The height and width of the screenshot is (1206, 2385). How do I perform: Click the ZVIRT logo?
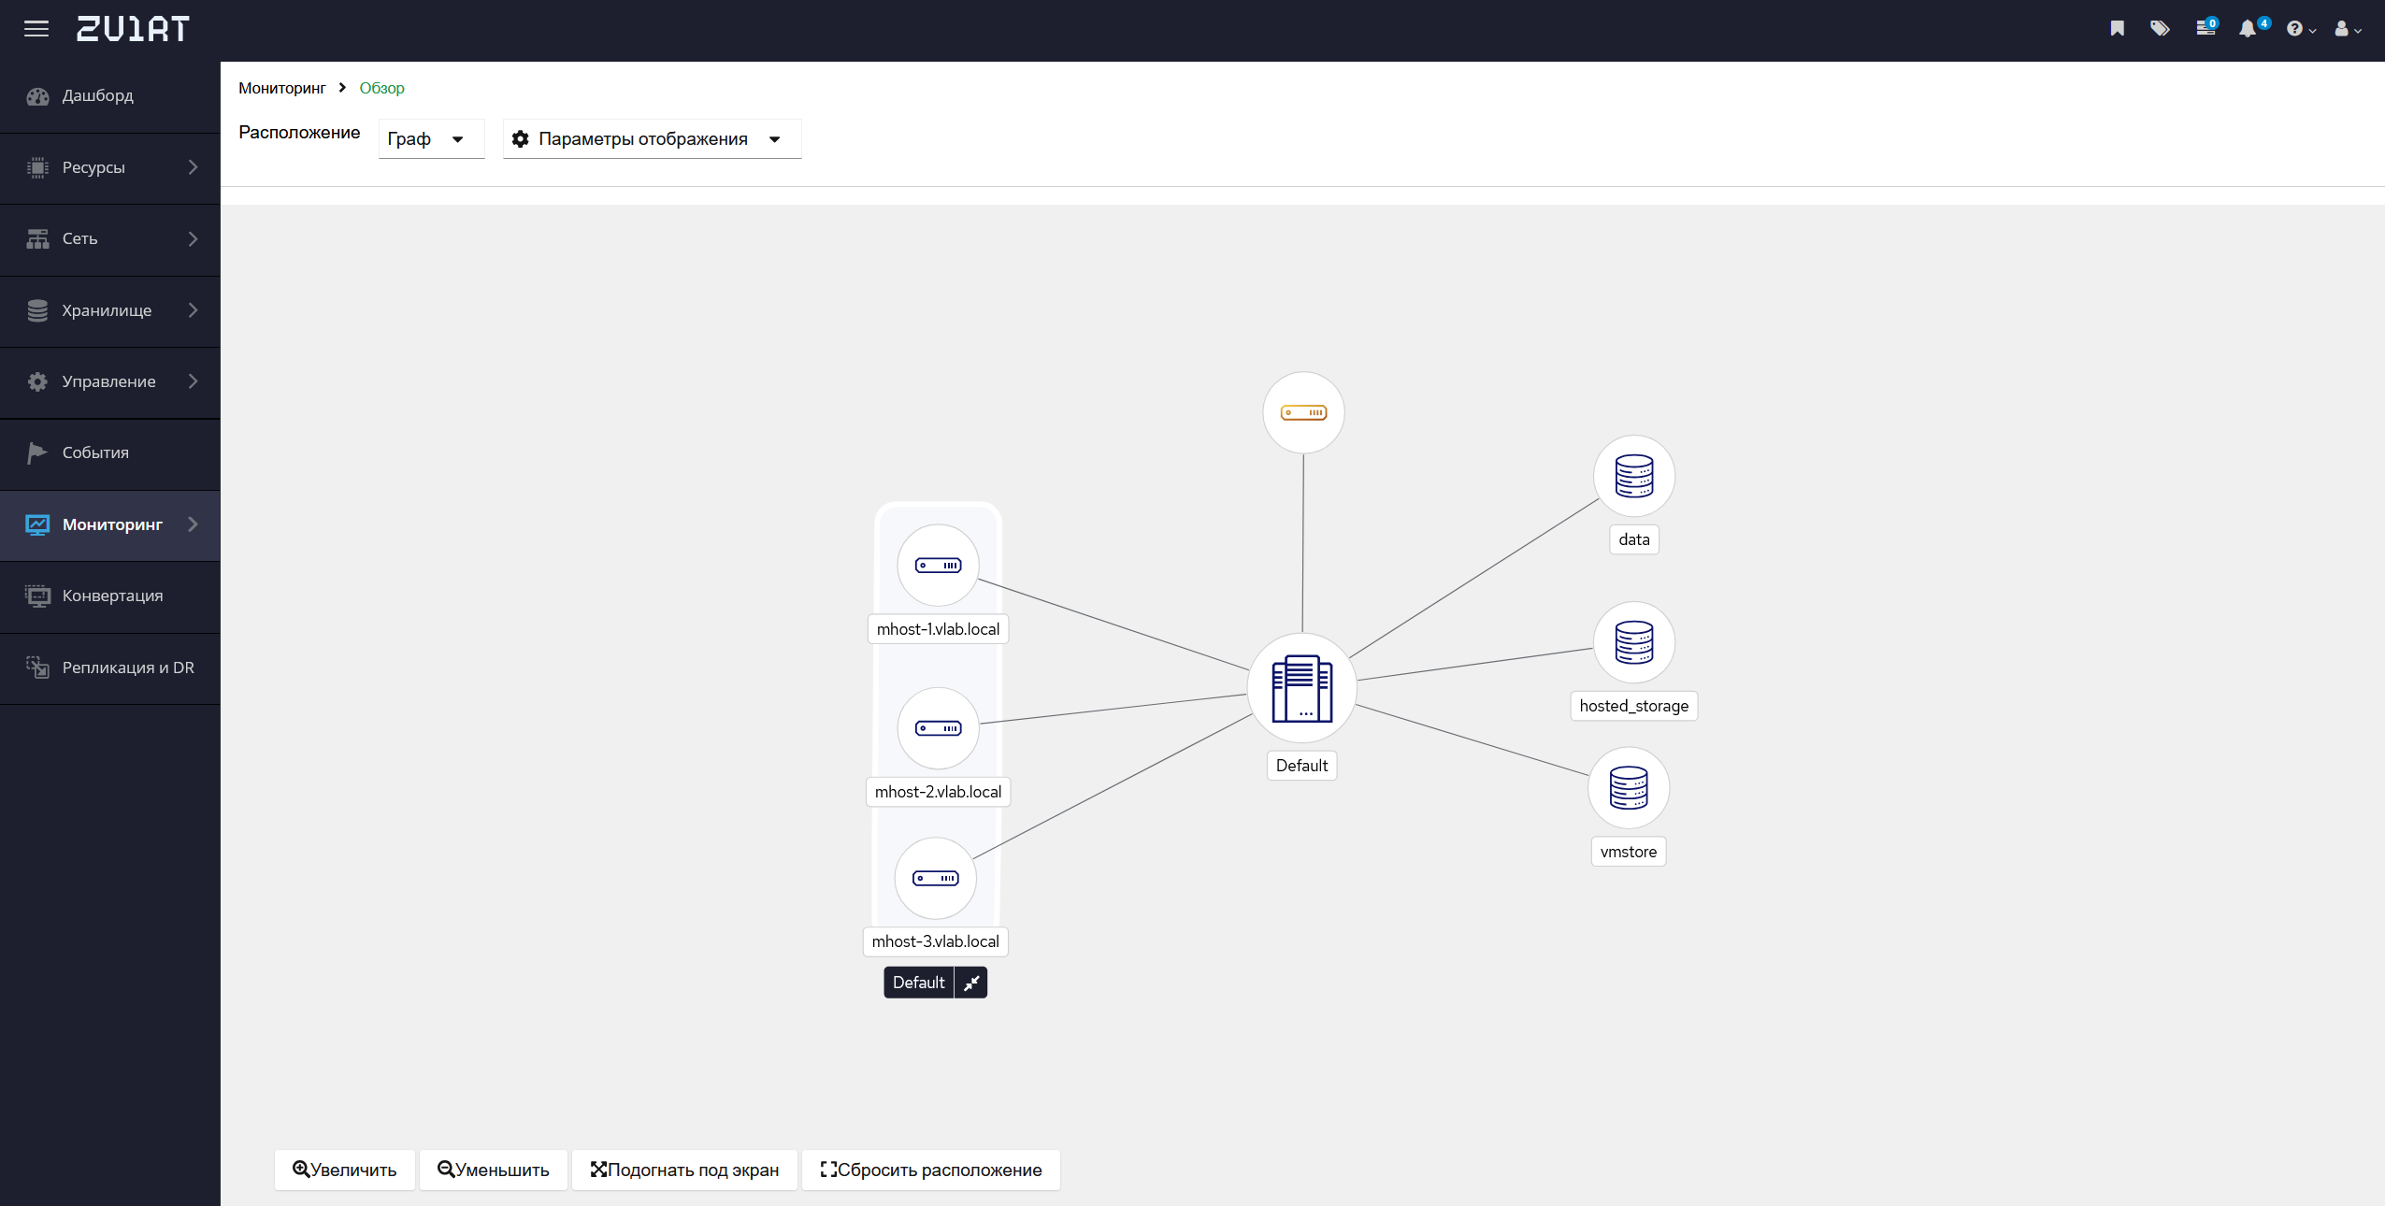(x=133, y=29)
